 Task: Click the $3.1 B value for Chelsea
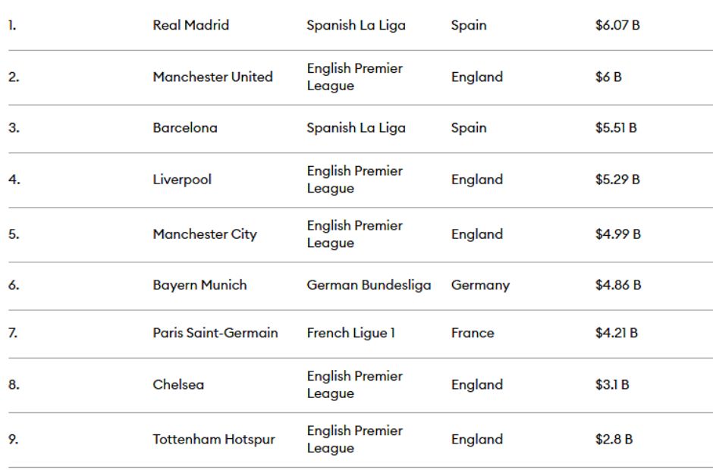point(613,384)
